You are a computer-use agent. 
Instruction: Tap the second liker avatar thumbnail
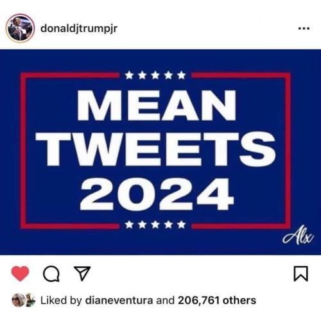(x=31, y=300)
